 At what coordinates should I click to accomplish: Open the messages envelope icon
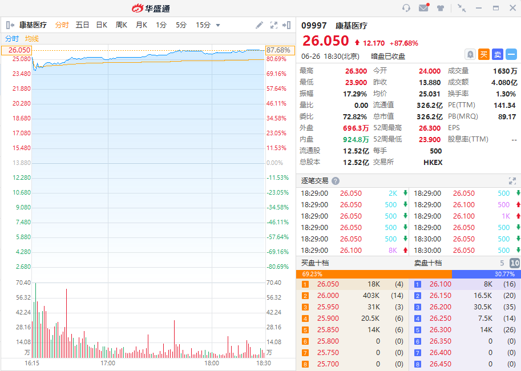(x=423, y=7)
